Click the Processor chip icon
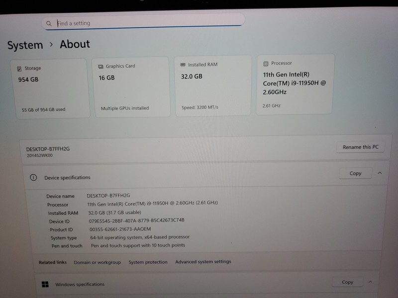Viewport: 398px width, 298px height. (x=266, y=64)
